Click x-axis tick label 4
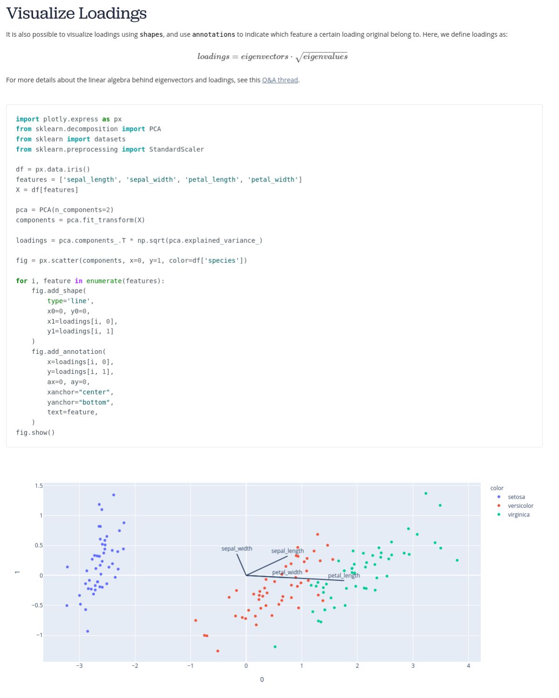The height and width of the screenshot is (698, 559). point(469,666)
